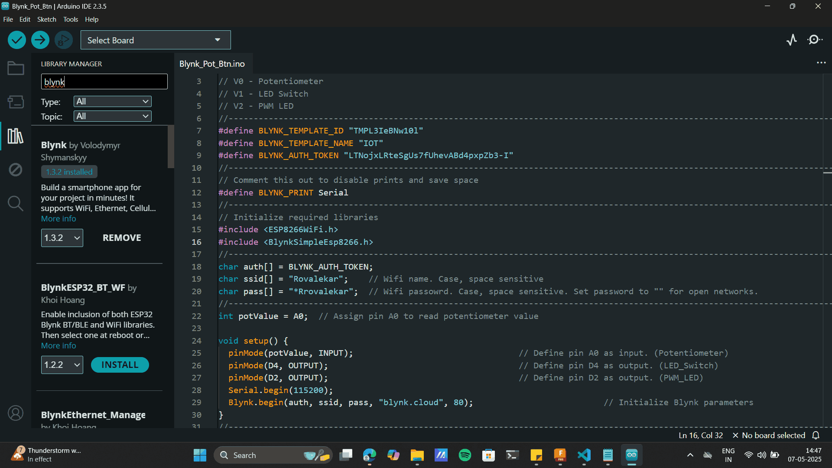Click the #include <ESP8266WiFi.h> line

tap(278, 230)
